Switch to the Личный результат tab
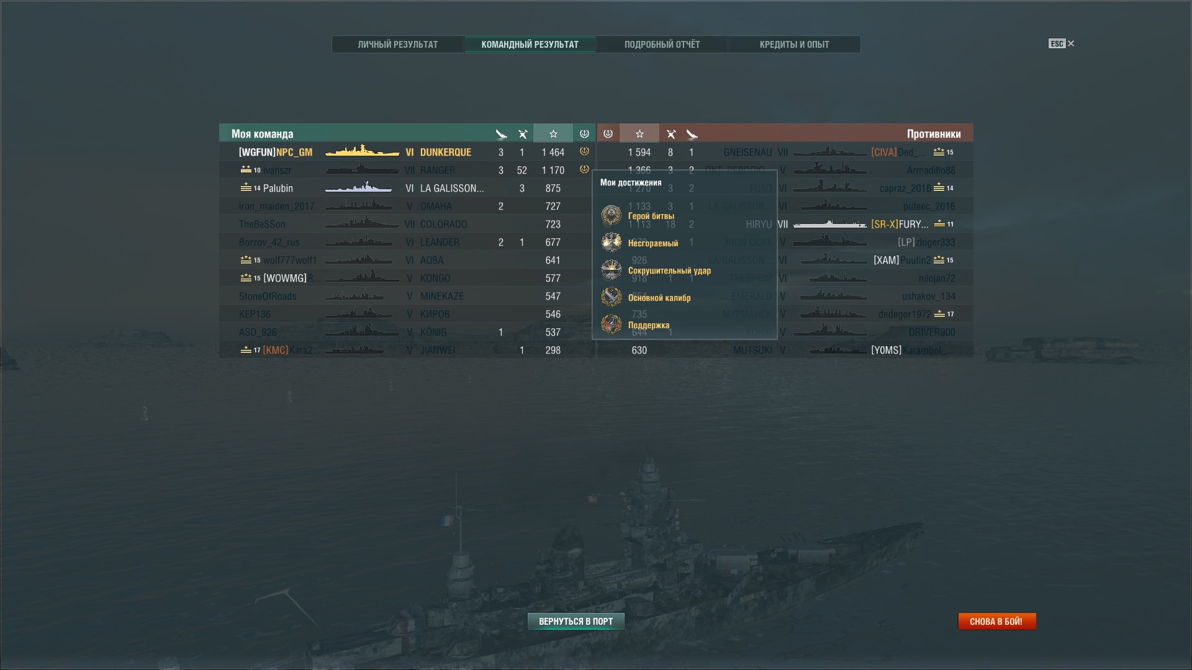 tap(398, 44)
